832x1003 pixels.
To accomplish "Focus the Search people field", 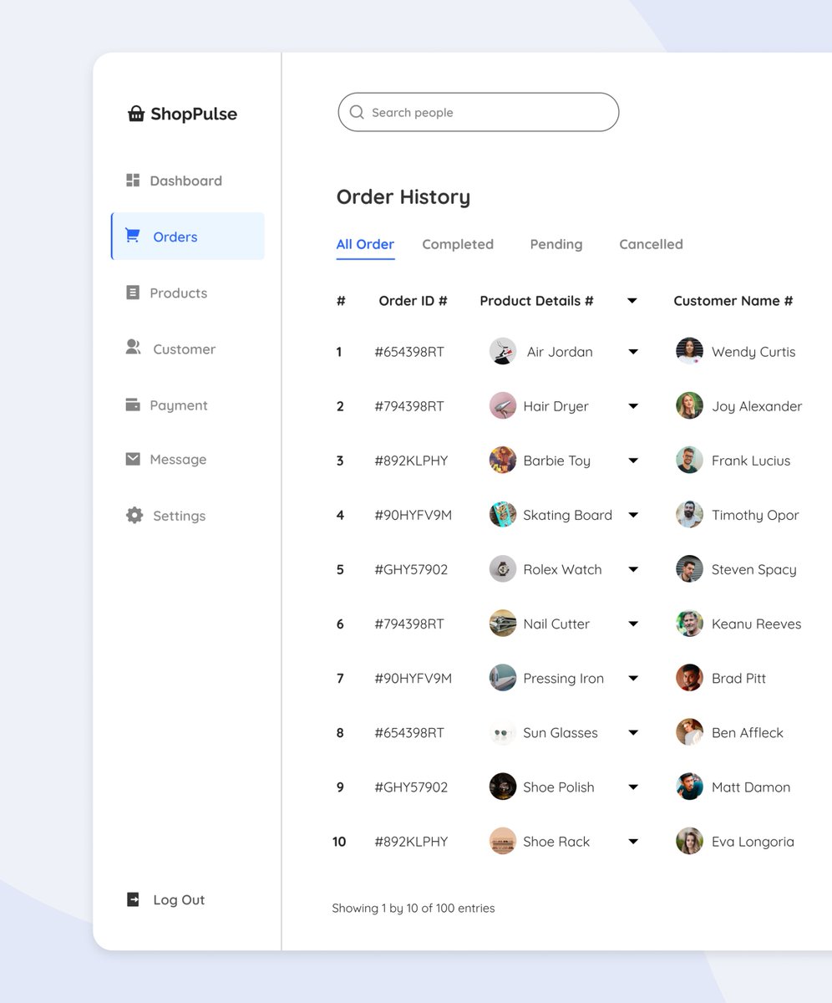I will pyautogui.click(x=479, y=112).
